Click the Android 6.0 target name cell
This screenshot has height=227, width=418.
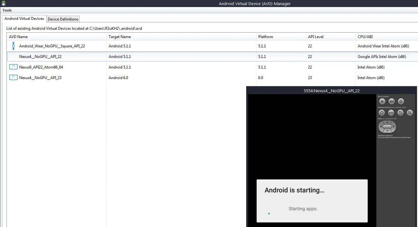coord(118,78)
